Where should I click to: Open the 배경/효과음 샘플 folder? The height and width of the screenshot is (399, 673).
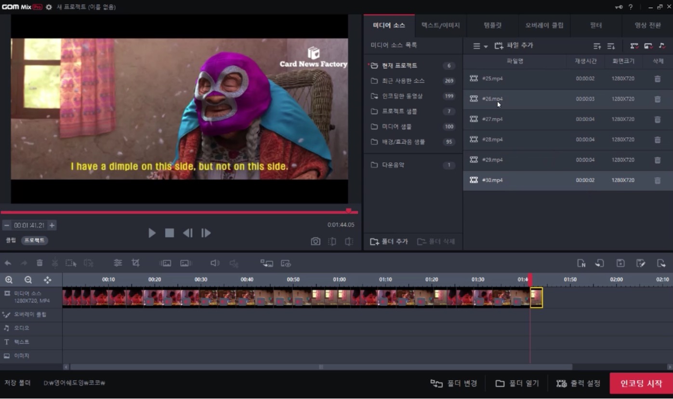tap(413, 142)
